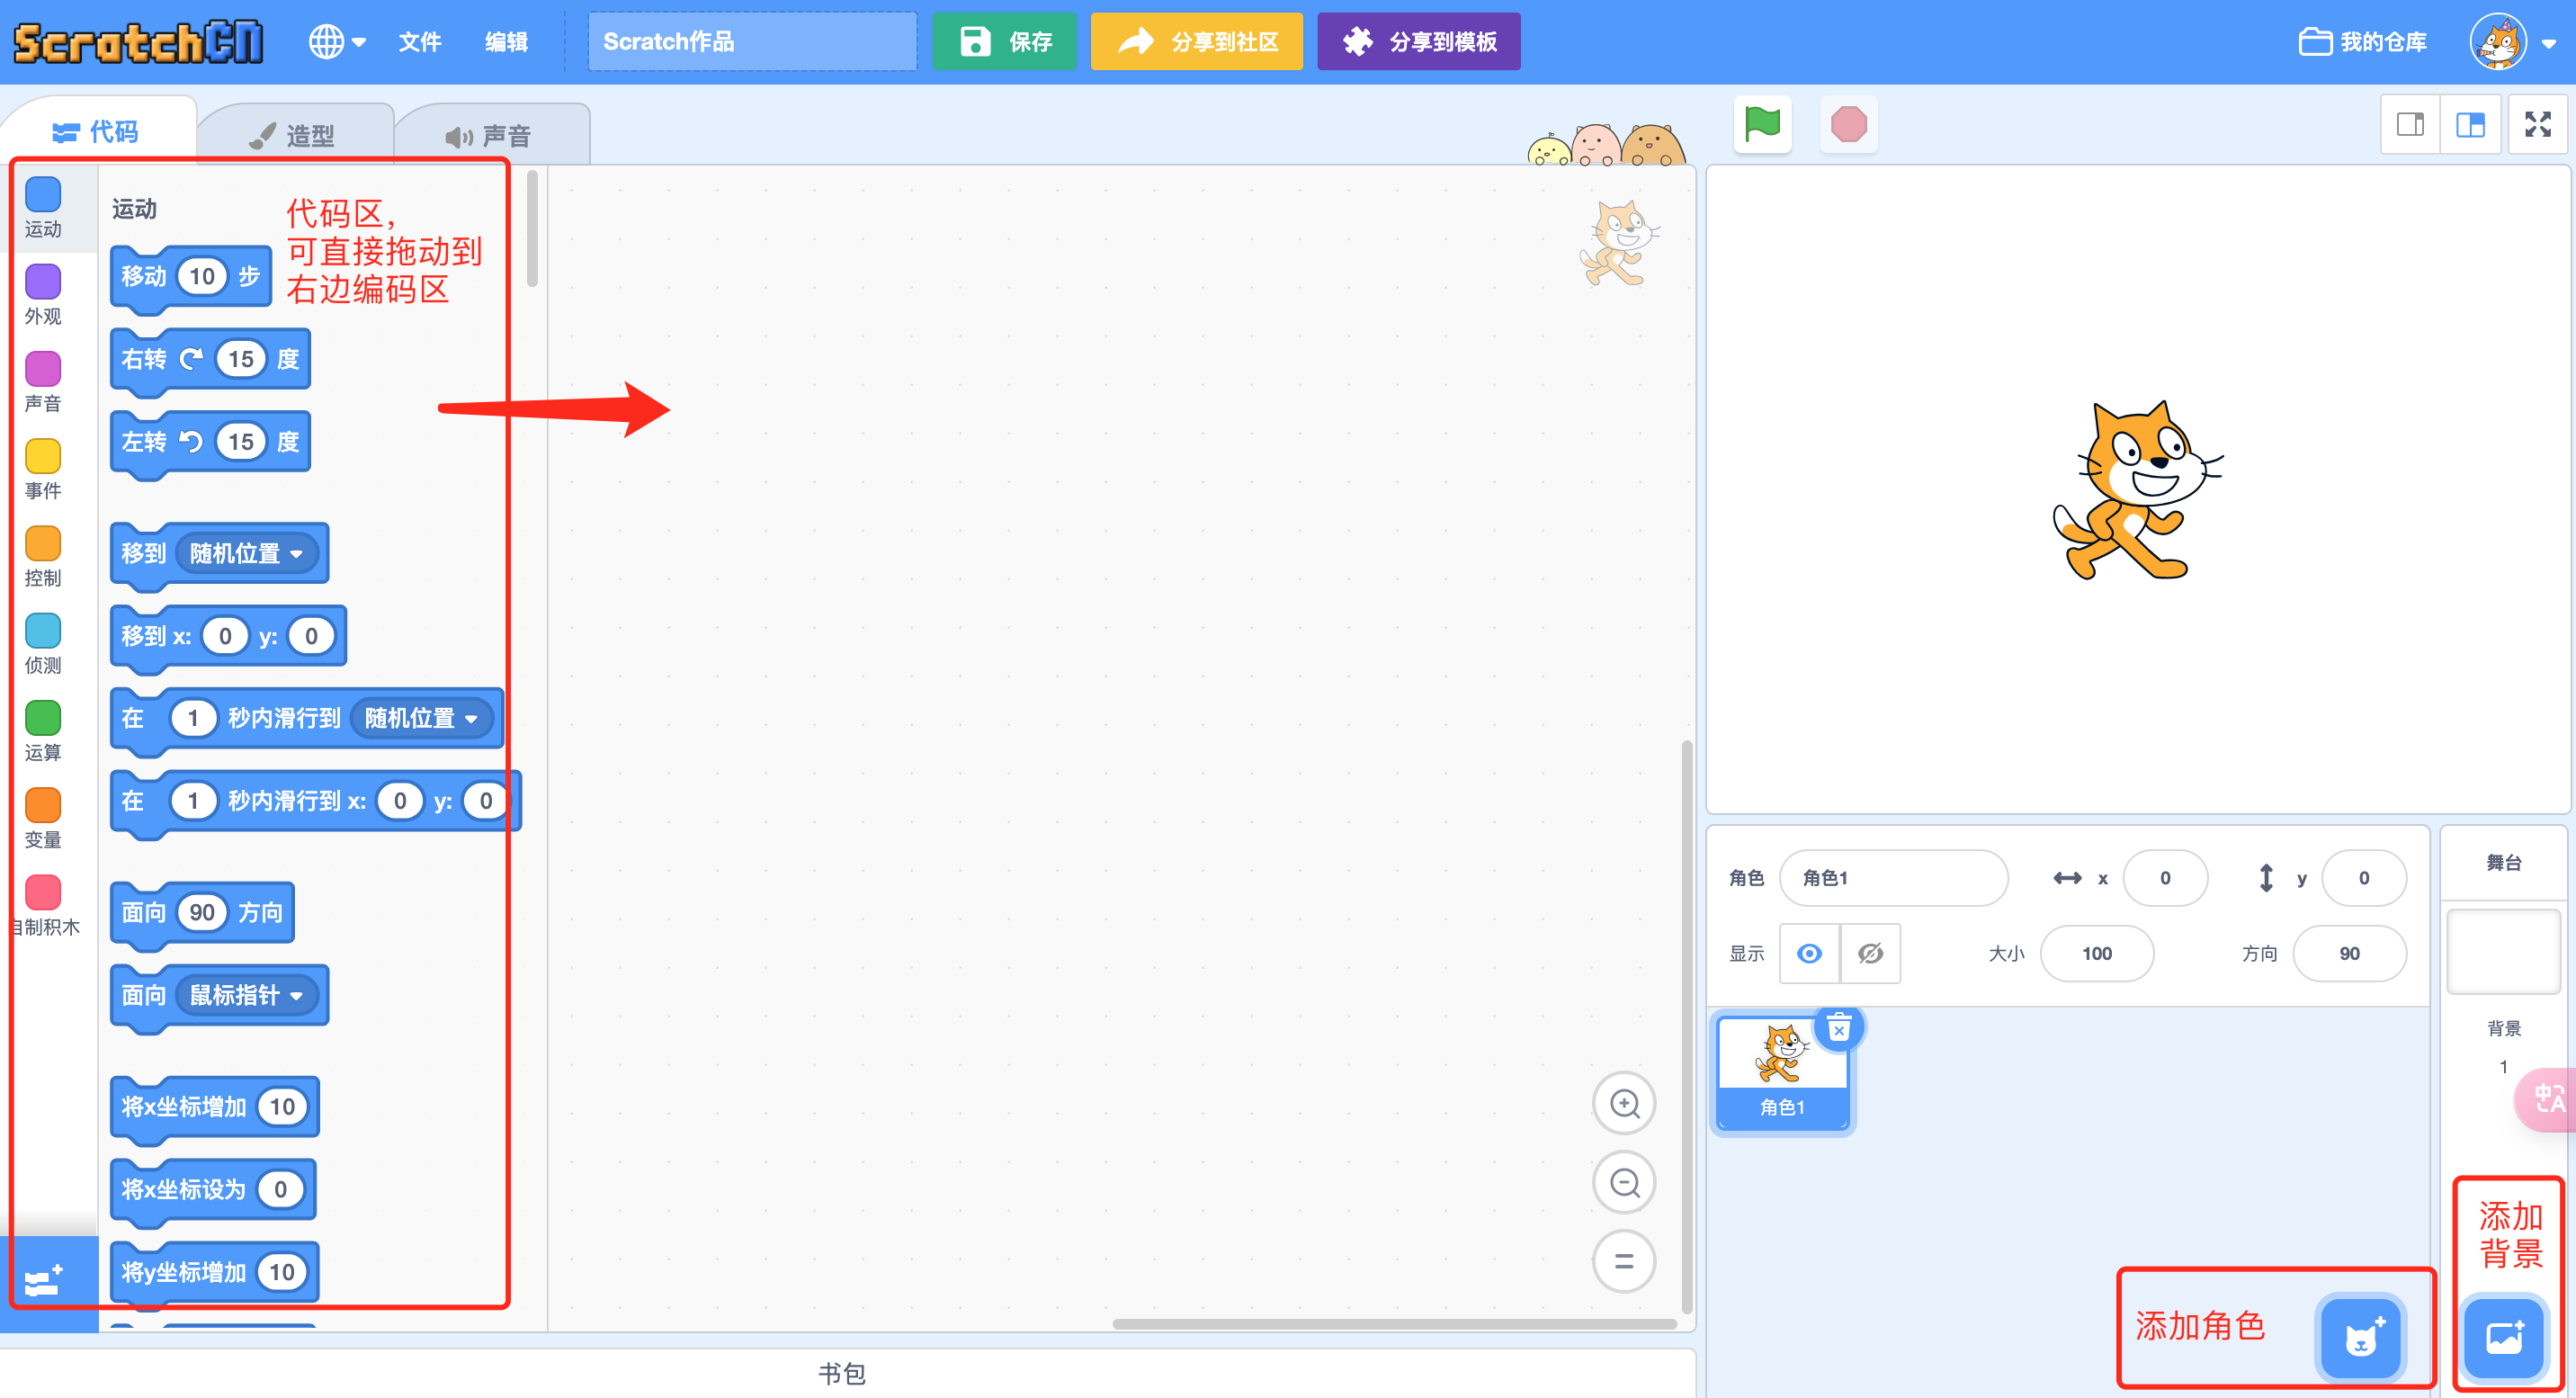This screenshot has height=1398, width=2576.
Task: Switch to large stage layout
Action: [2470, 125]
